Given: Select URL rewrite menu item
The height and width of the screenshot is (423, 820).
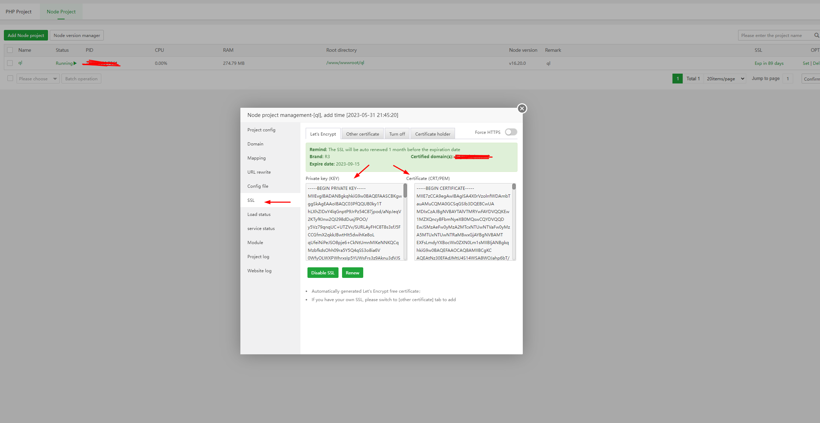Looking at the screenshot, I should click(259, 172).
